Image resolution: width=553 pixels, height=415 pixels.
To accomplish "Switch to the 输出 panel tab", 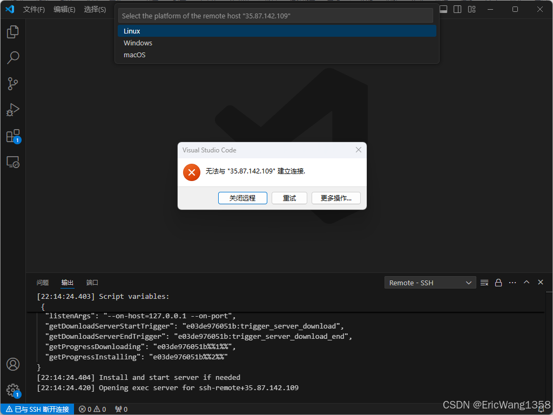I will point(68,282).
